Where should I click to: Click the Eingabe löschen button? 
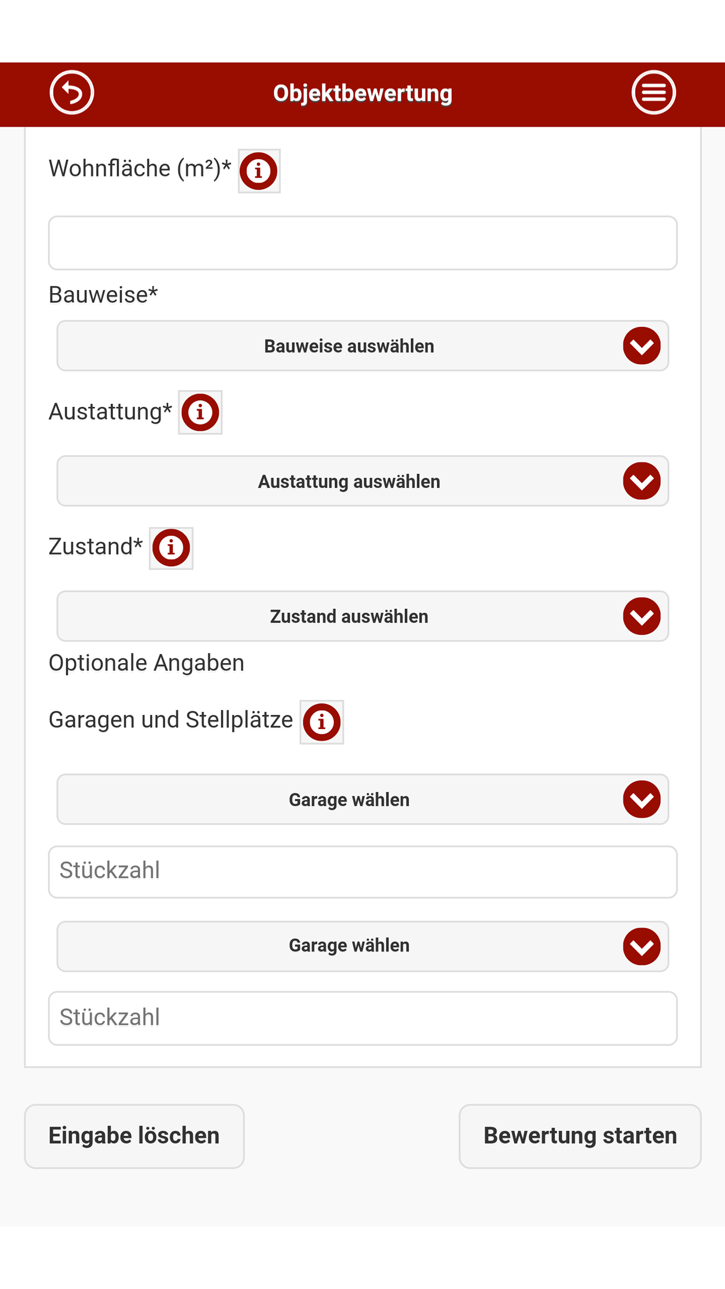[134, 1136]
